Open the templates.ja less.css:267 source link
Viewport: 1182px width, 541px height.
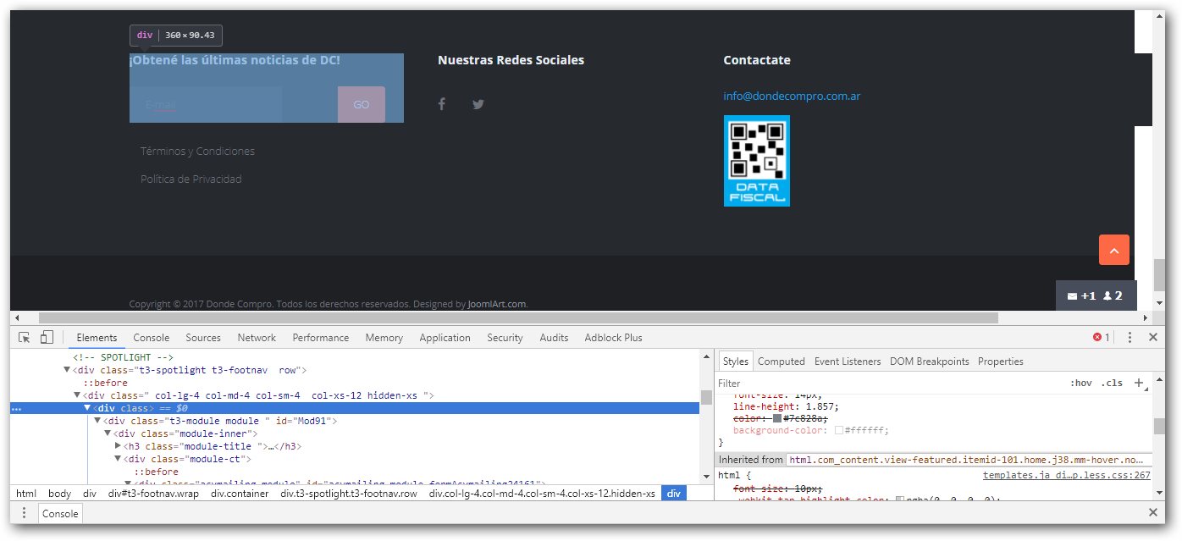[1066, 475]
